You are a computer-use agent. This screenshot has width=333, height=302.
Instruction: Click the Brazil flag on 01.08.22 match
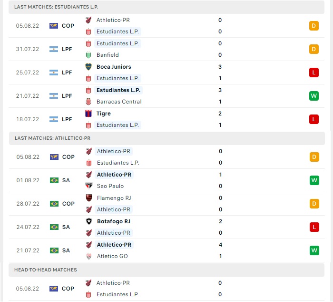coord(54,180)
